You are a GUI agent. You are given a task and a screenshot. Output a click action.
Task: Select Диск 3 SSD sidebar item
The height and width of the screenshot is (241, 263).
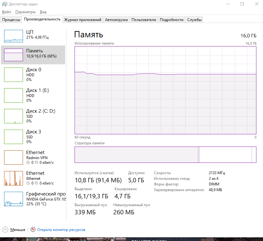point(33,137)
